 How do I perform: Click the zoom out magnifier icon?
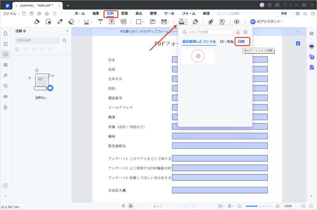(239, 206)
